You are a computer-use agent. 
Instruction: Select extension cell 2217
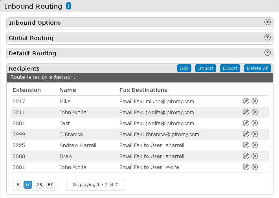tap(19, 102)
